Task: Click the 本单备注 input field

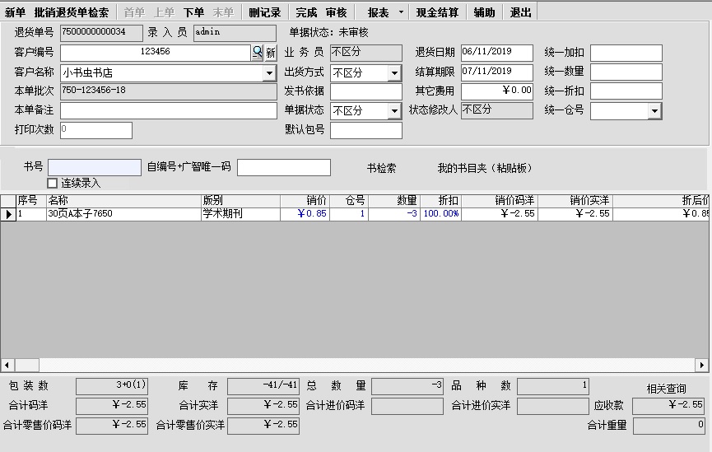Action: pyautogui.click(x=169, y=110)
